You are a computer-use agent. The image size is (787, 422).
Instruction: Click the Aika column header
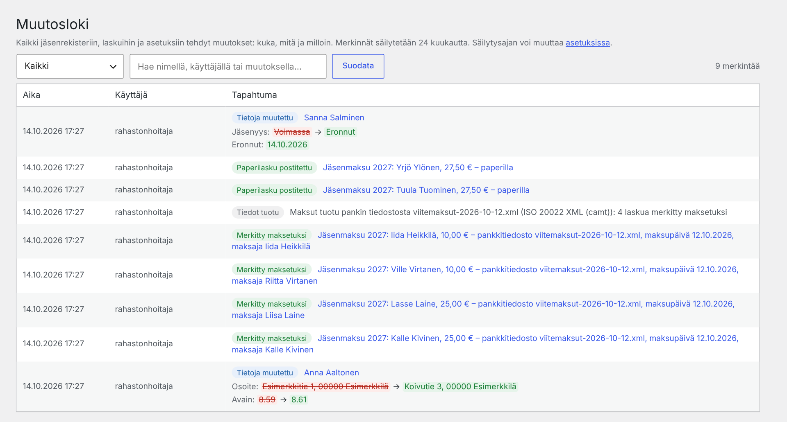point(32,95)
